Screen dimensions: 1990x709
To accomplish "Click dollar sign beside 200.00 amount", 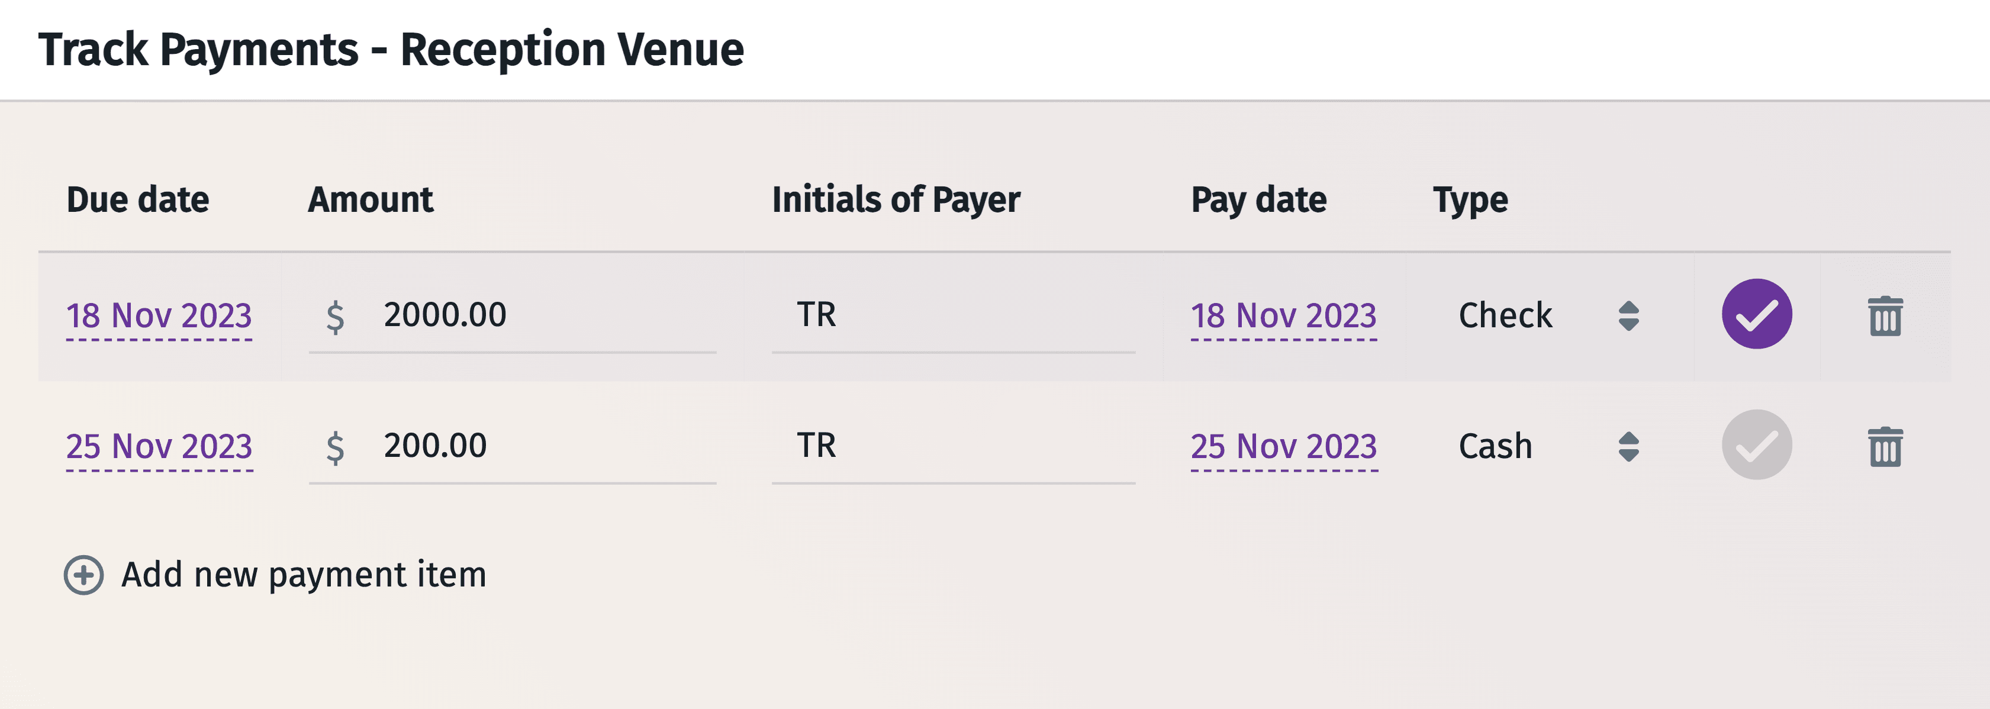I will coord(335,447).
